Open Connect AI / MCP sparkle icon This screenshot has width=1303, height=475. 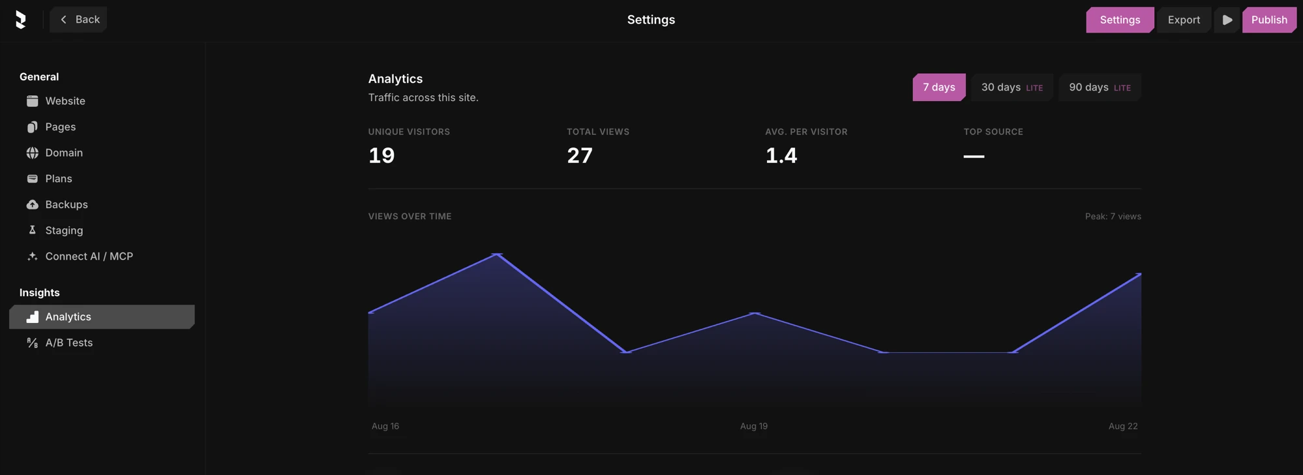click(32, 256)
